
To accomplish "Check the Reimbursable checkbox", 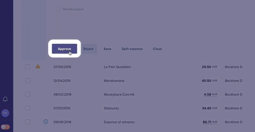I will (58, 9).
